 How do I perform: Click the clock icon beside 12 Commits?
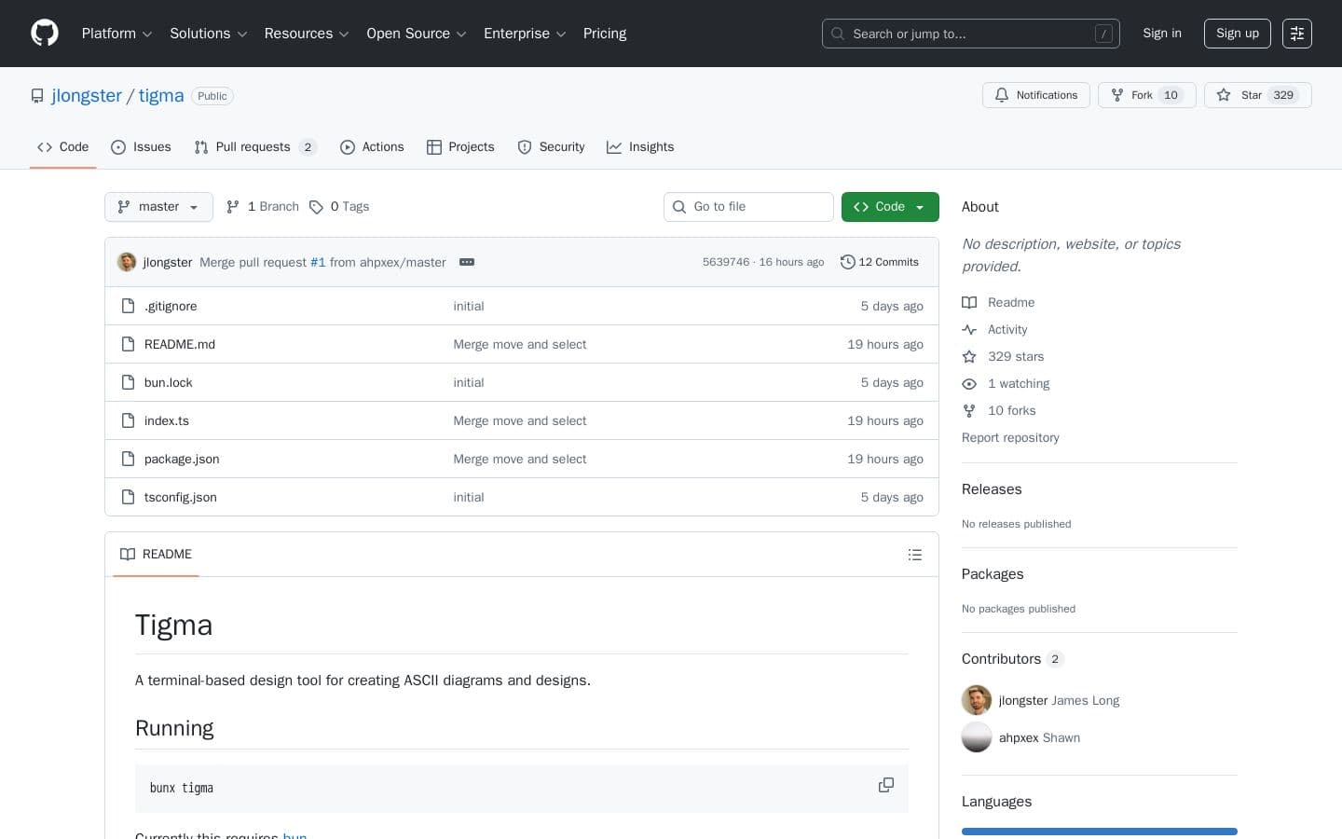click(847, 262)
